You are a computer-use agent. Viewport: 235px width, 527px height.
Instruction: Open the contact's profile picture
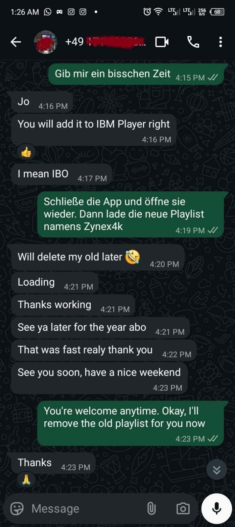tap(46, 42)
